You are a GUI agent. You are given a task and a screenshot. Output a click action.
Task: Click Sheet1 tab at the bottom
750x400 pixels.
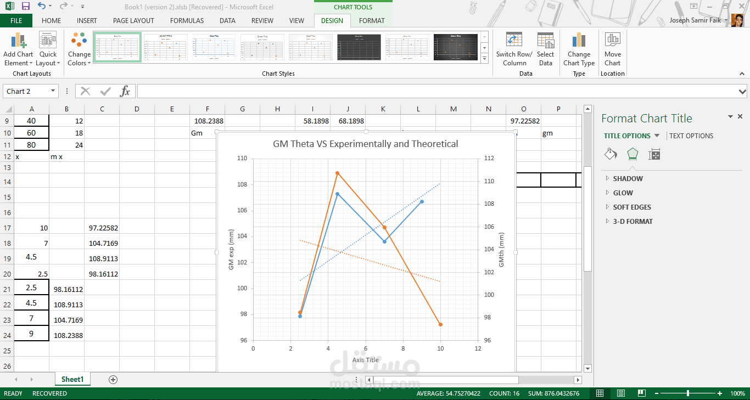(x=72, y=379)
